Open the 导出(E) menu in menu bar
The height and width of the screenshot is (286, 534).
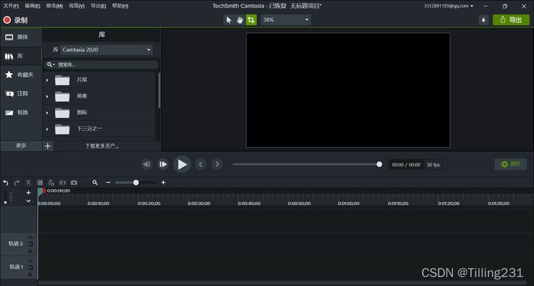98,6
